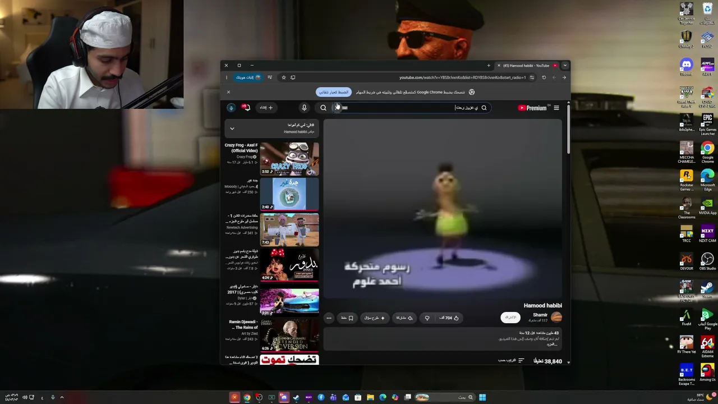Open Ramin Djawadi Rains of Castamere thumbnail
The image size is (718, 404).
[x=289, y=336]
